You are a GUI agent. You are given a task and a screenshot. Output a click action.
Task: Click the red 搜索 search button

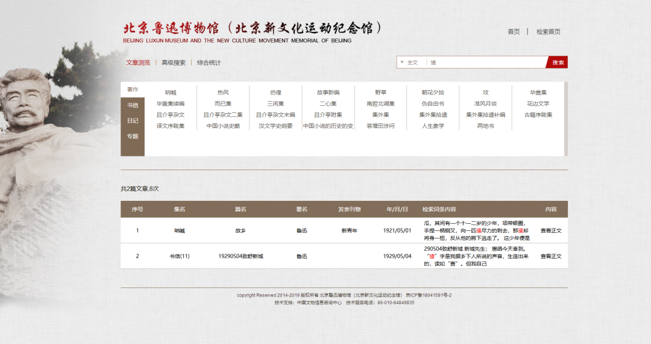tap(557, 63)
